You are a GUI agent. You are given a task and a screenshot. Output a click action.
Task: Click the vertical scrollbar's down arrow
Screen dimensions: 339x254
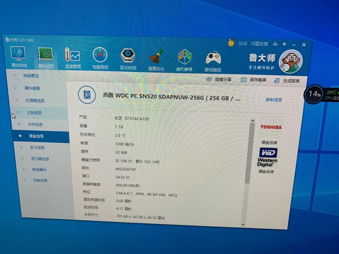click(x=254, y=224)
